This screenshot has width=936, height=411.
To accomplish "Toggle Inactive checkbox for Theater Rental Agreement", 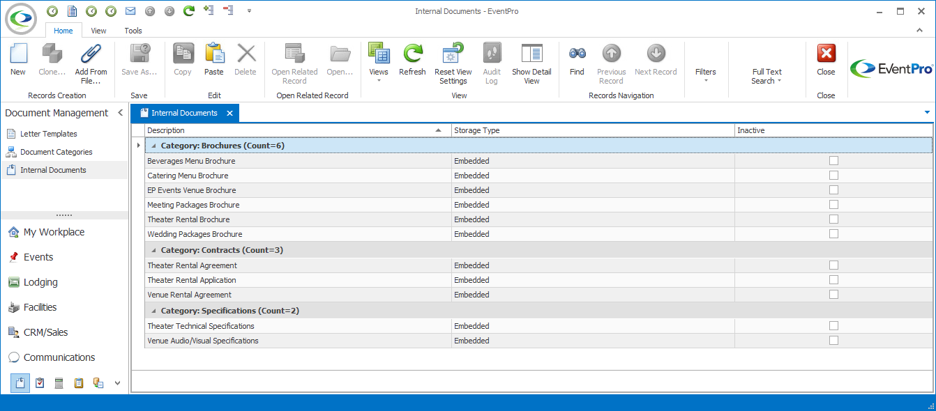I will [x=833, y=265].
